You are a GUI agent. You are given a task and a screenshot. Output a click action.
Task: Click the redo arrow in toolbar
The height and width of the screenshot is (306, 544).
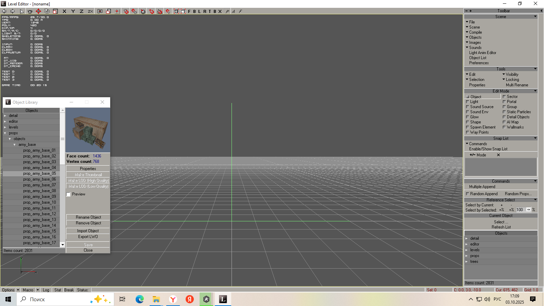tap(13, 11)
